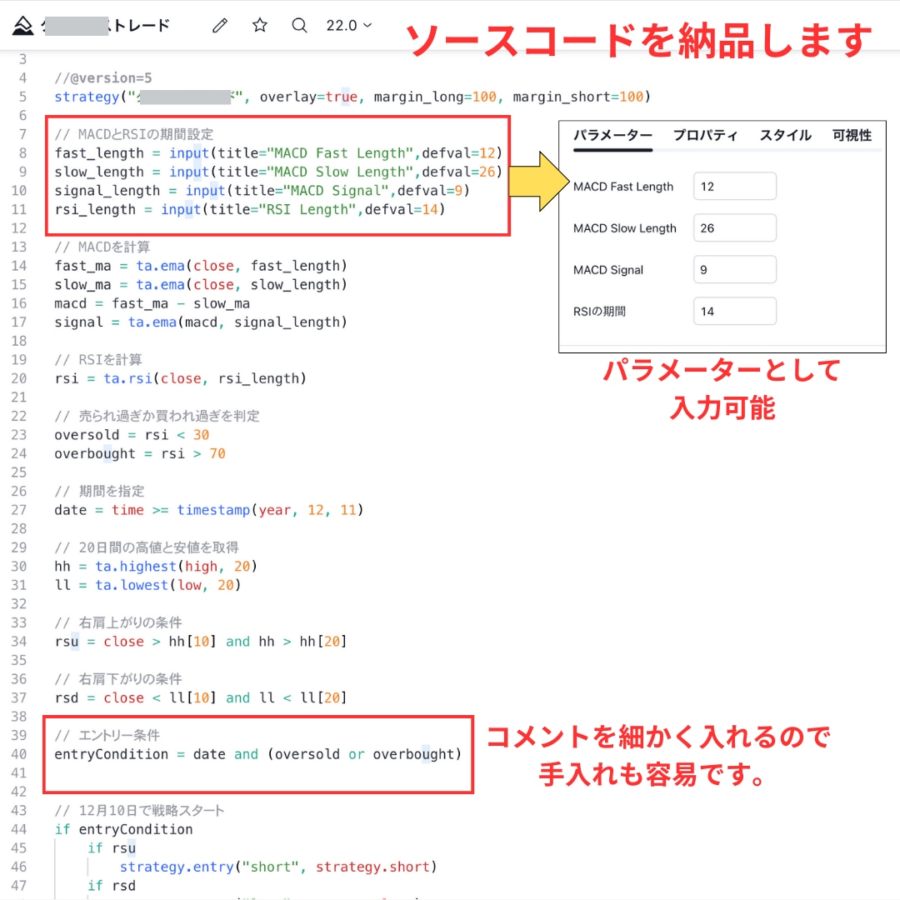This screenshot has width=900, height=900.
Task: Switch to the パラメーター tab
Action: [x=612, y=136]
